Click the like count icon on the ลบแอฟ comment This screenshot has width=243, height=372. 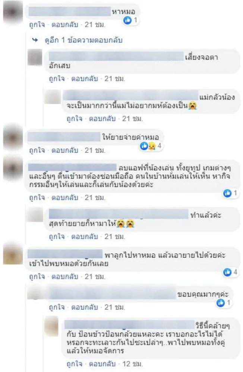[x=227, y=193]
